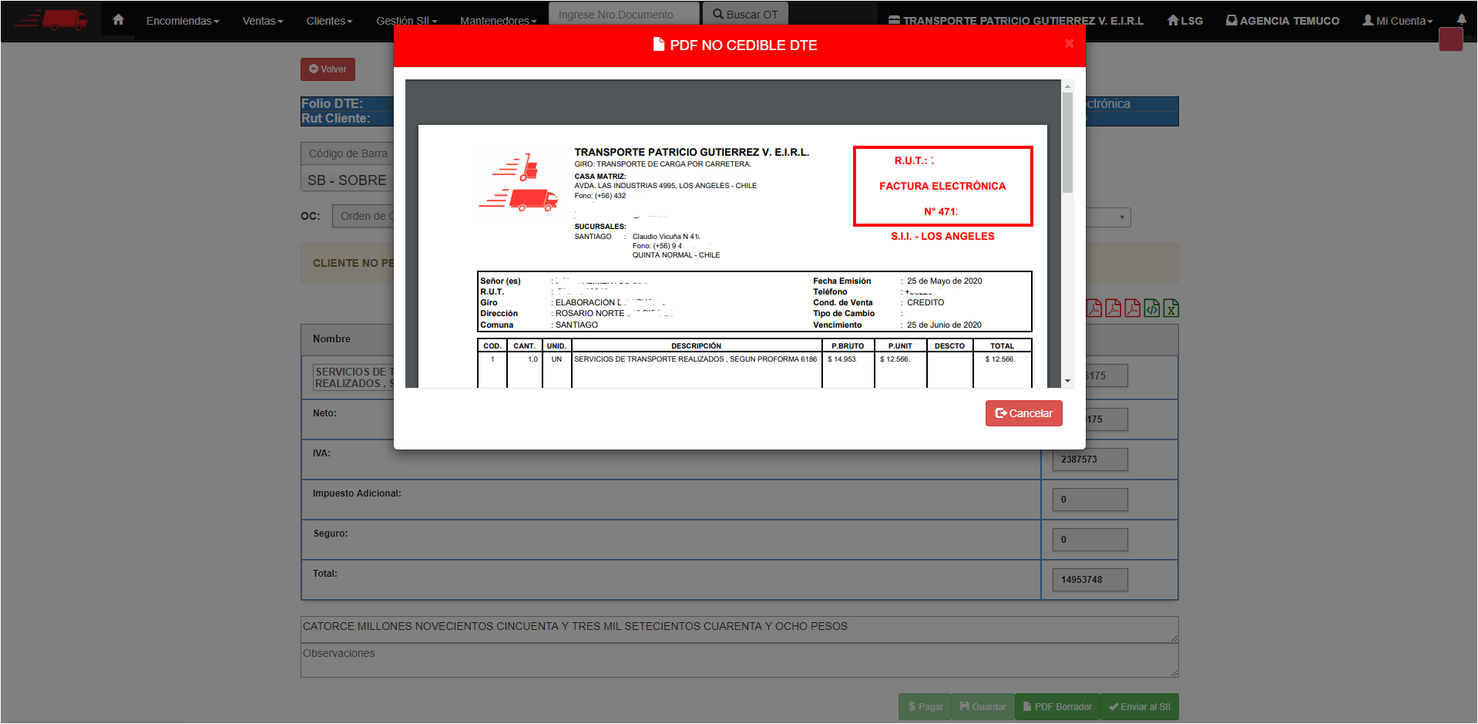Click the LSG home link

[x=1184, y=21]
